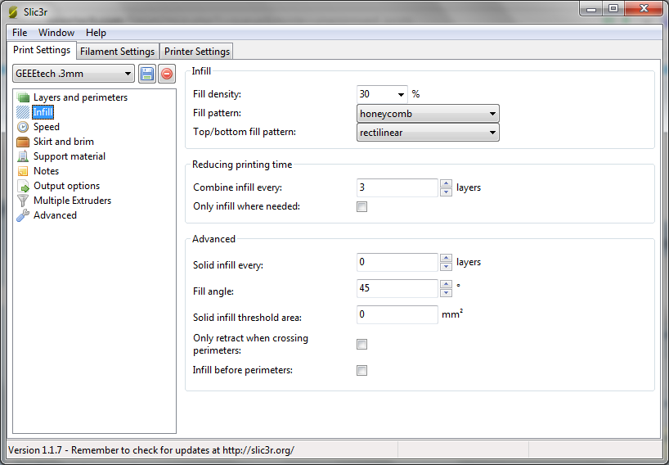Screen dimensions: 669x465
Task: Click the Support material icon
Action: (23, 156)
